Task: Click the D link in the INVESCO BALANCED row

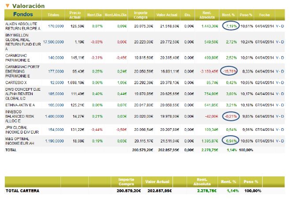Action: [282, 116]
